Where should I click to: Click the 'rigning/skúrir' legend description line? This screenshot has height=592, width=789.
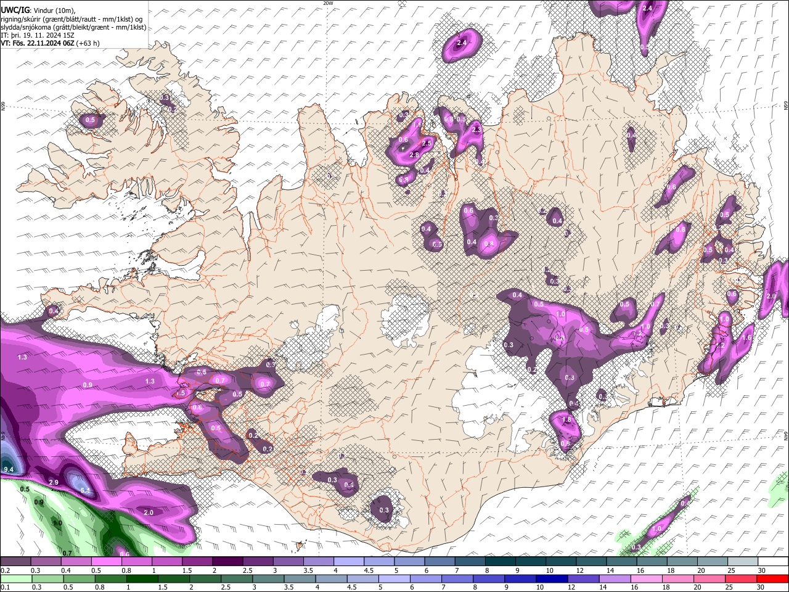pos(72,19)
